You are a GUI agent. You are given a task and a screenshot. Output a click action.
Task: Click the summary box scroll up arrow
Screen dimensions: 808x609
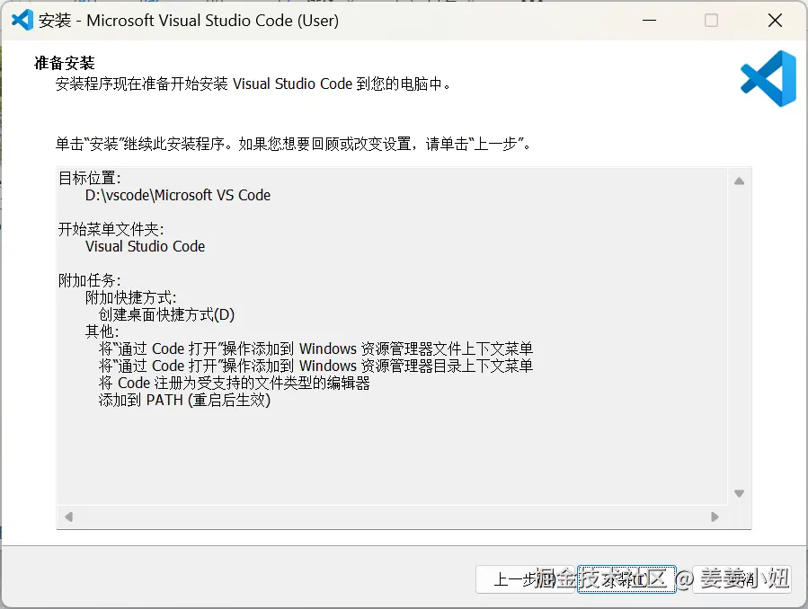[739, 181]
